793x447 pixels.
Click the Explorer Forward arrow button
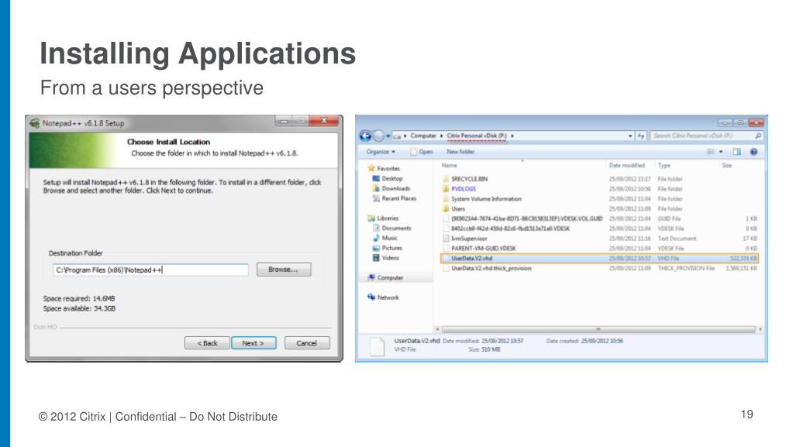coord(378,136)
